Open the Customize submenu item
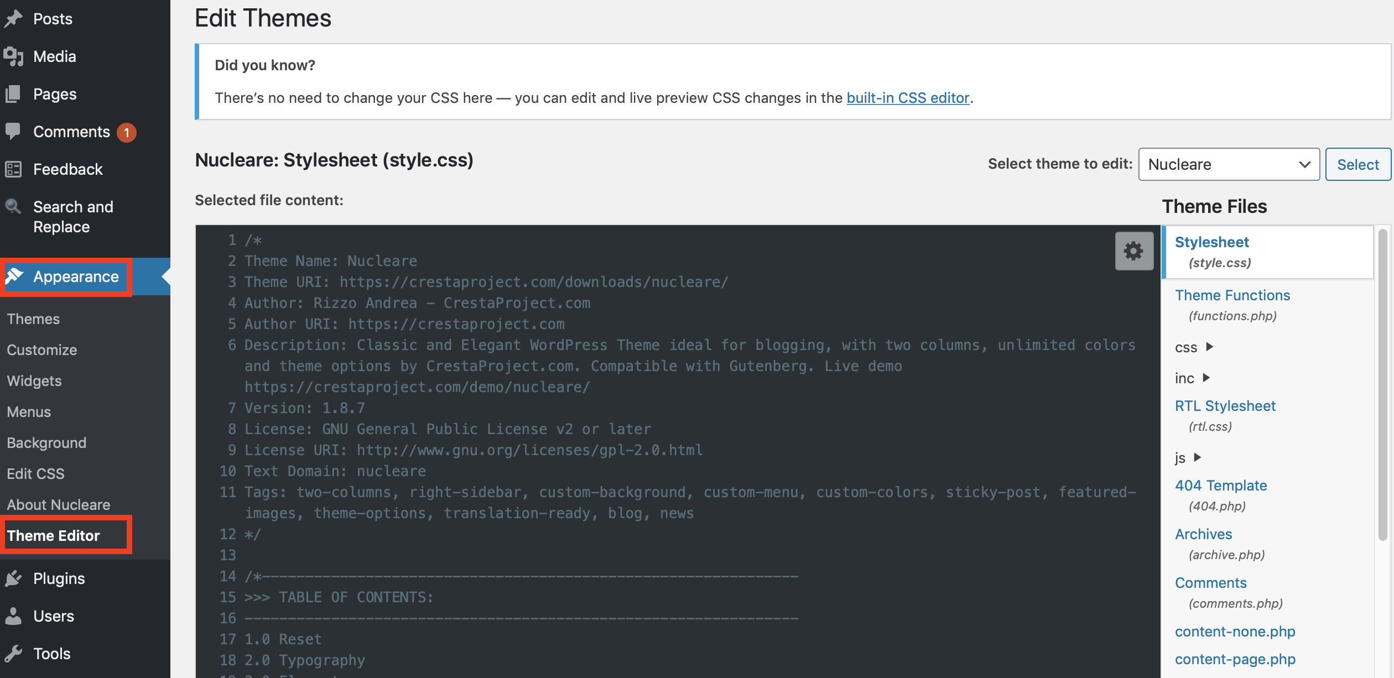This screenshot has height=678, width=1394. pos(42,350)
